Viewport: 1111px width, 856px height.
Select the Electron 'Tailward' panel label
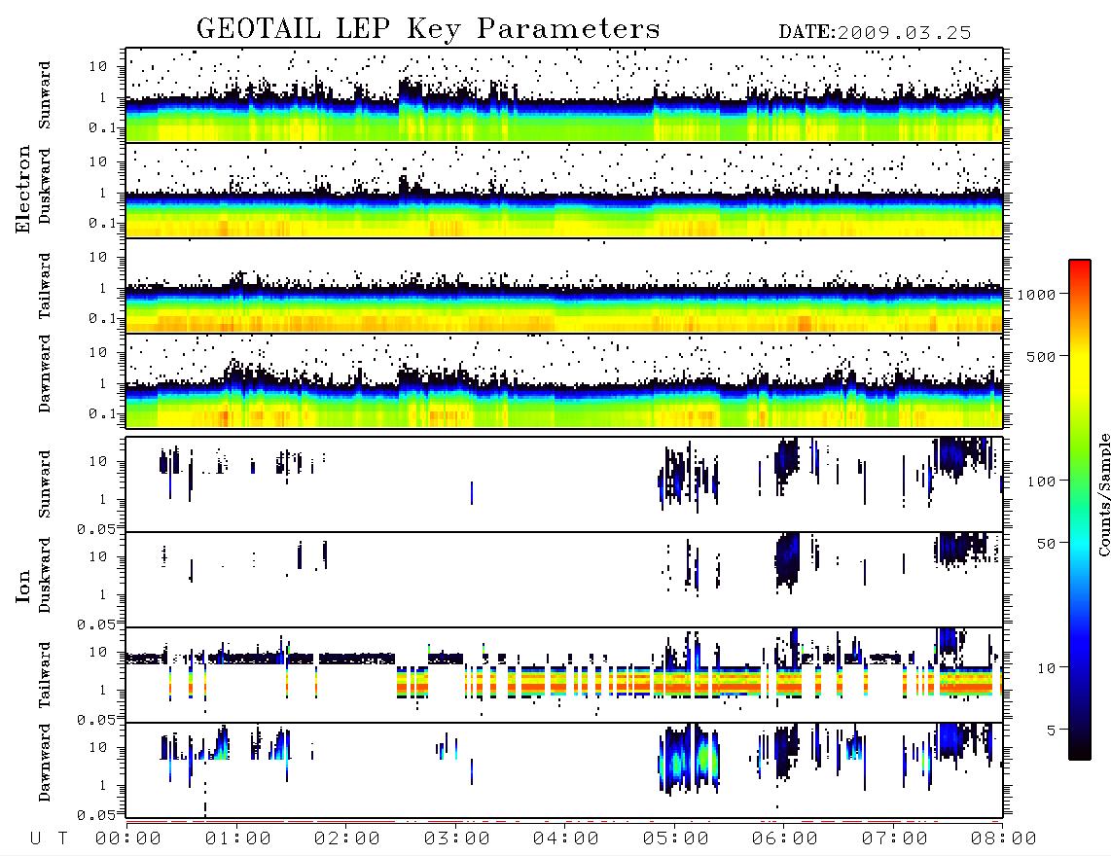pos(45,286)
